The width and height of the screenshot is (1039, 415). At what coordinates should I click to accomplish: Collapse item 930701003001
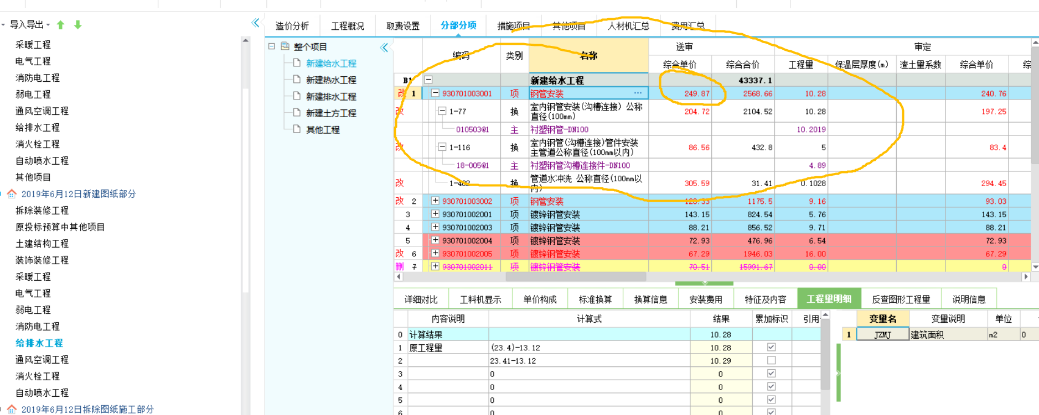[435, 93]
